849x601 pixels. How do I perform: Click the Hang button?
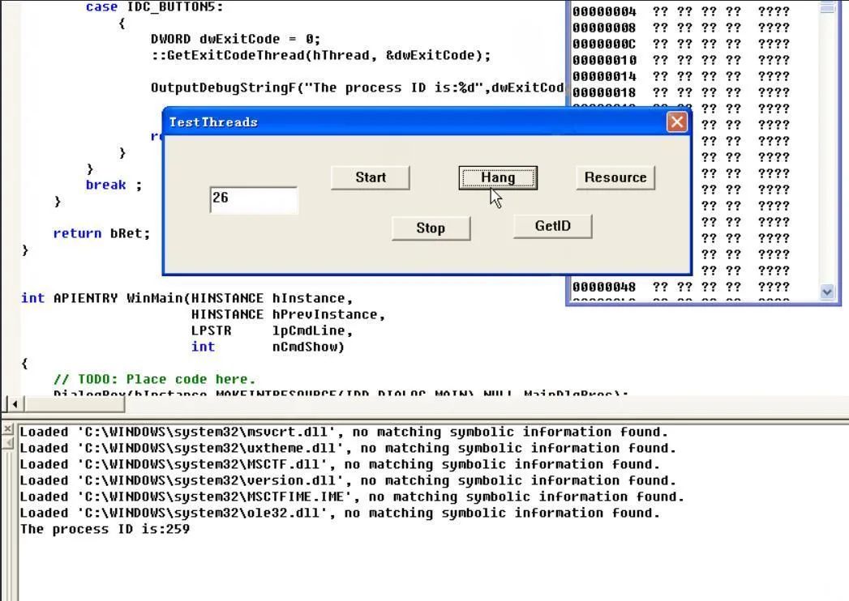(x=498, y=177)
